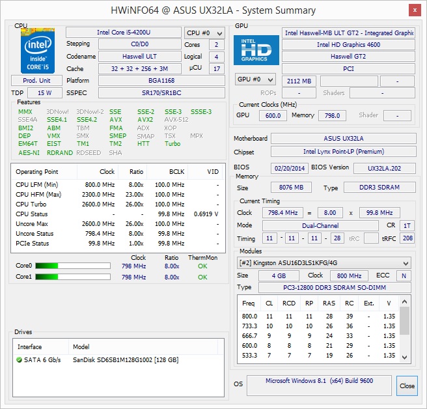Image resolution: width=427 pixels, height=409 pixels.
Task: Click the 0.6919 V VID value
Action: 206,214
